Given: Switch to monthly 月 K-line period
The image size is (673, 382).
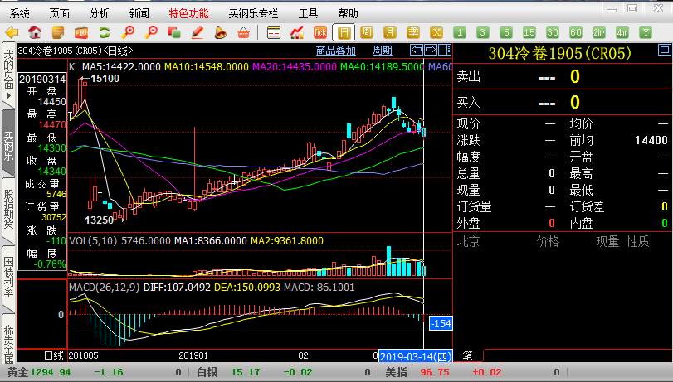Looking at the screenshot, I should coord(390,32).
